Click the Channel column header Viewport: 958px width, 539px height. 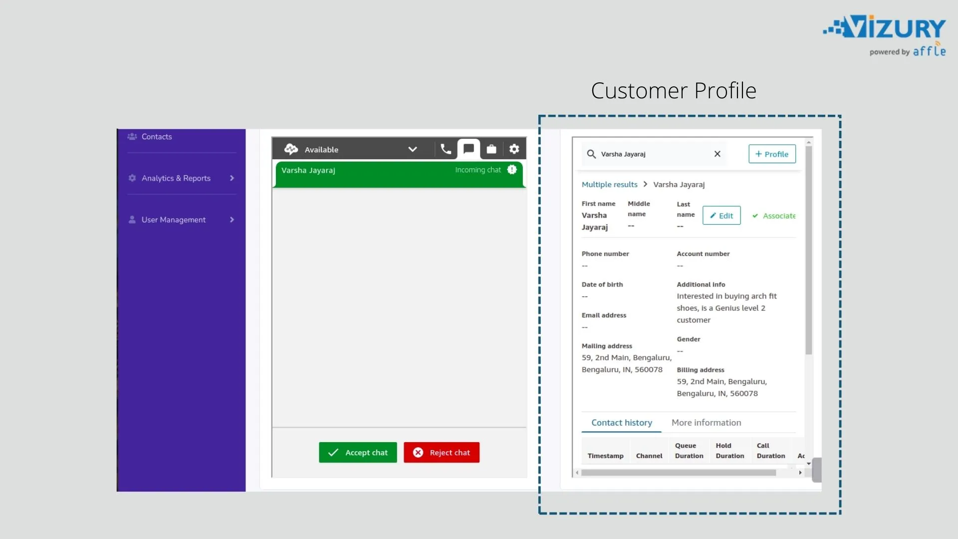point(649,456)
